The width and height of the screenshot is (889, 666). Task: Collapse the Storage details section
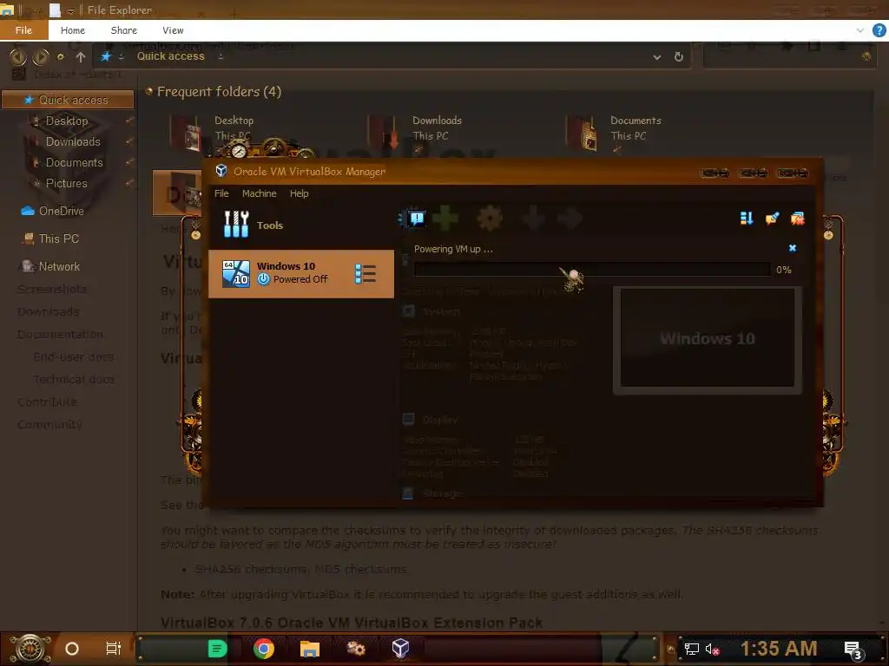tap(408, 493)
